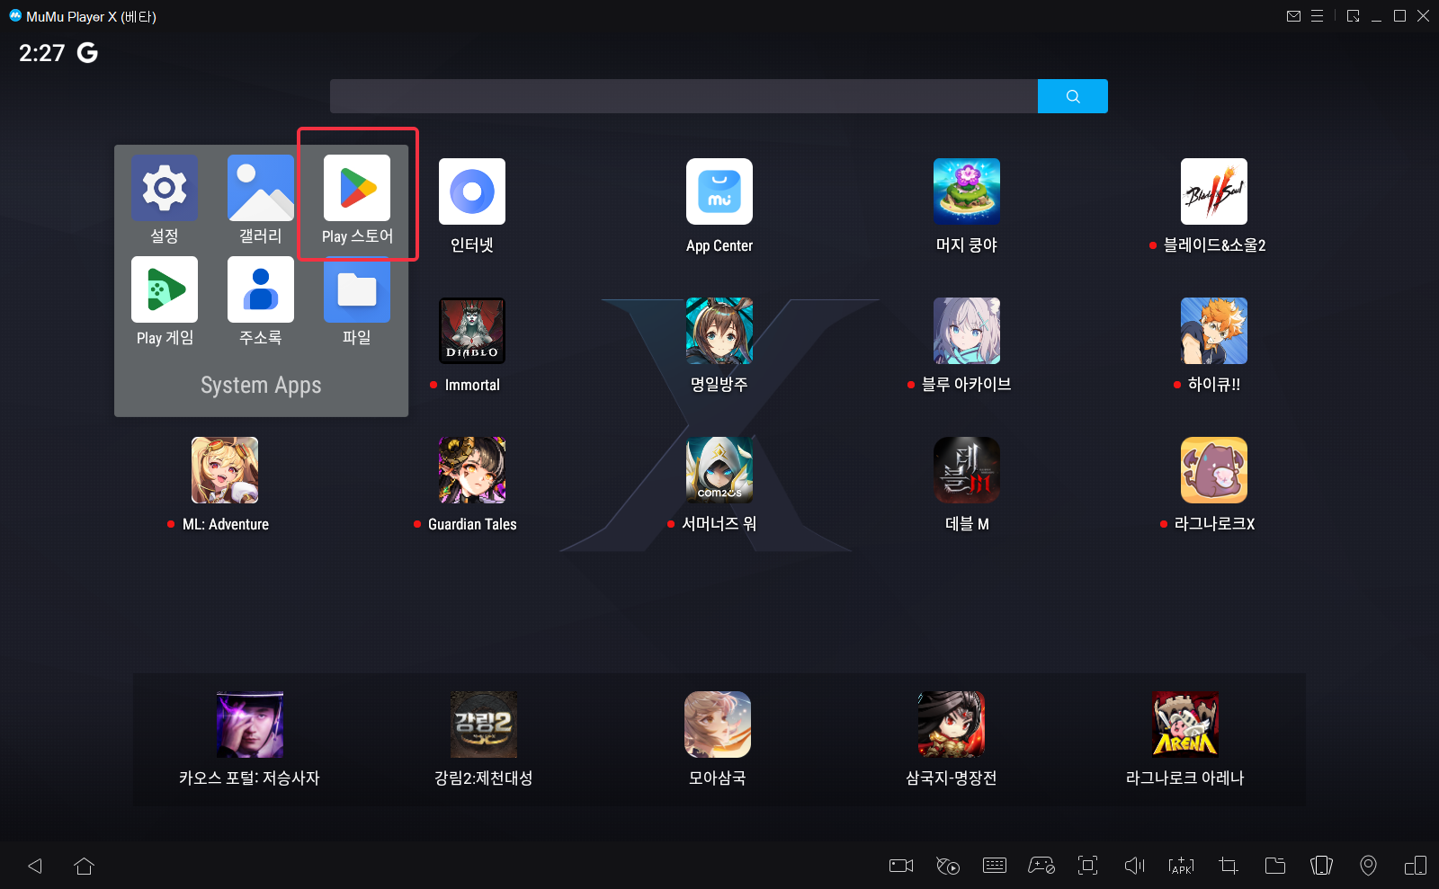
Task: Open the Play 게임 app
Action: [165, 289]
